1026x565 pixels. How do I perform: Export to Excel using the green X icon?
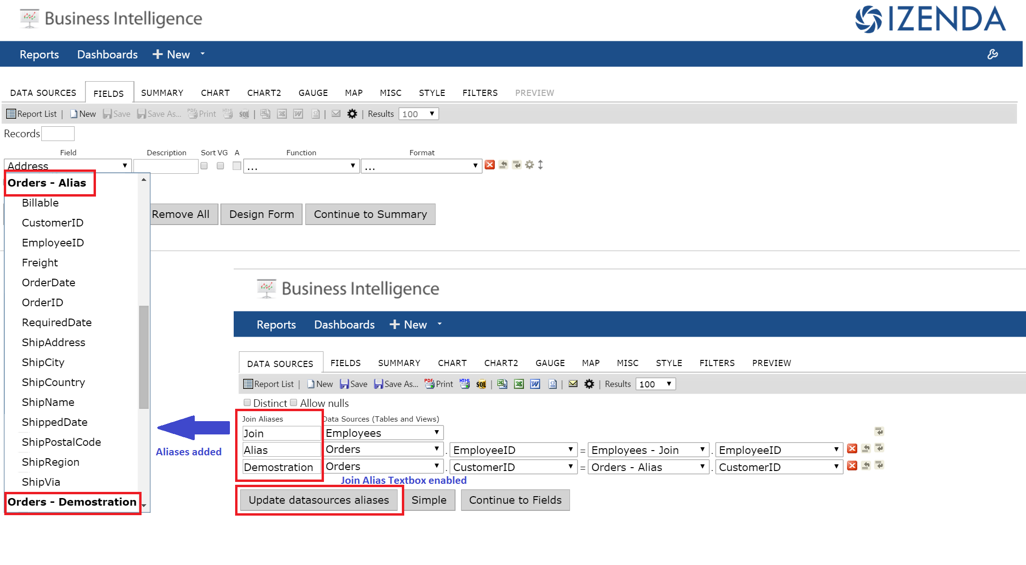519,384
